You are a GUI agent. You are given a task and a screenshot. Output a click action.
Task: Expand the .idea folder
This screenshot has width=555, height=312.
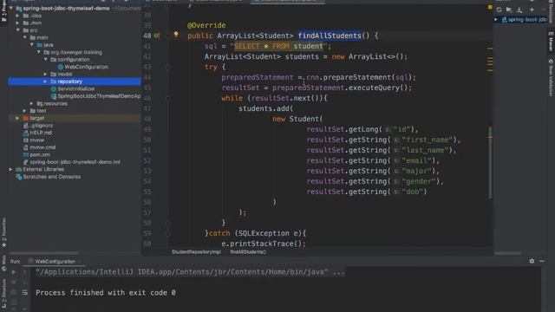point(17,16)
